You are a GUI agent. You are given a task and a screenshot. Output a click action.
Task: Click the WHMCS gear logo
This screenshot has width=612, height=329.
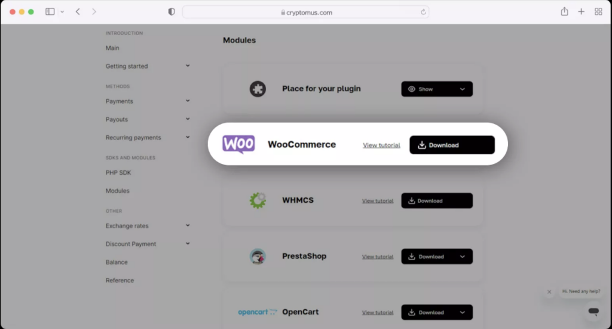(x=258, y=200)
